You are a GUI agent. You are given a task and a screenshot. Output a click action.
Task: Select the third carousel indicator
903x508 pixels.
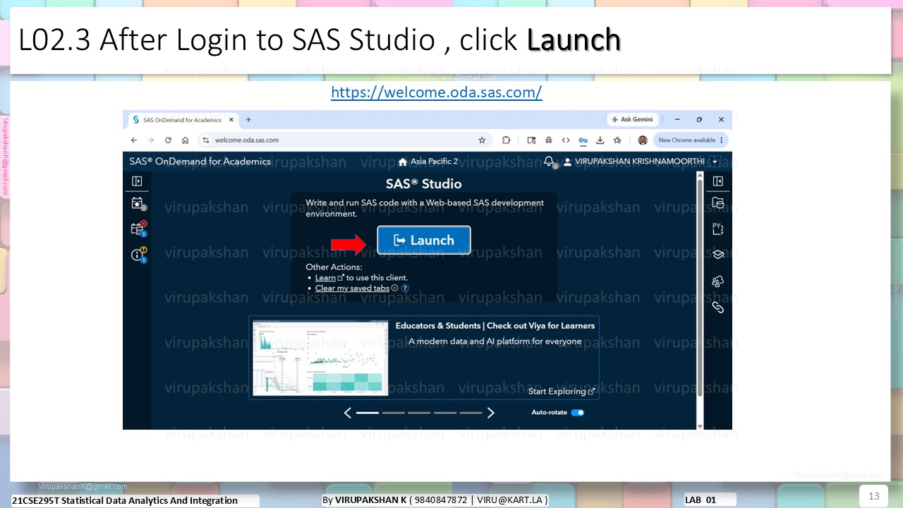(419, 413)
